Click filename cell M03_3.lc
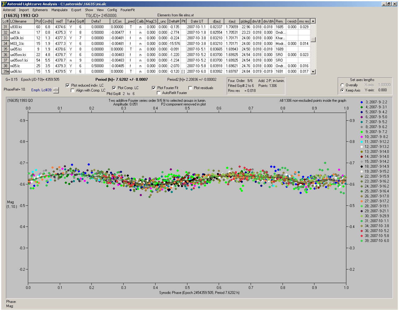 tap(22, 44)
